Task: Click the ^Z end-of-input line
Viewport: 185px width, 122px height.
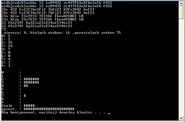Action: click(x=4, y=29)
